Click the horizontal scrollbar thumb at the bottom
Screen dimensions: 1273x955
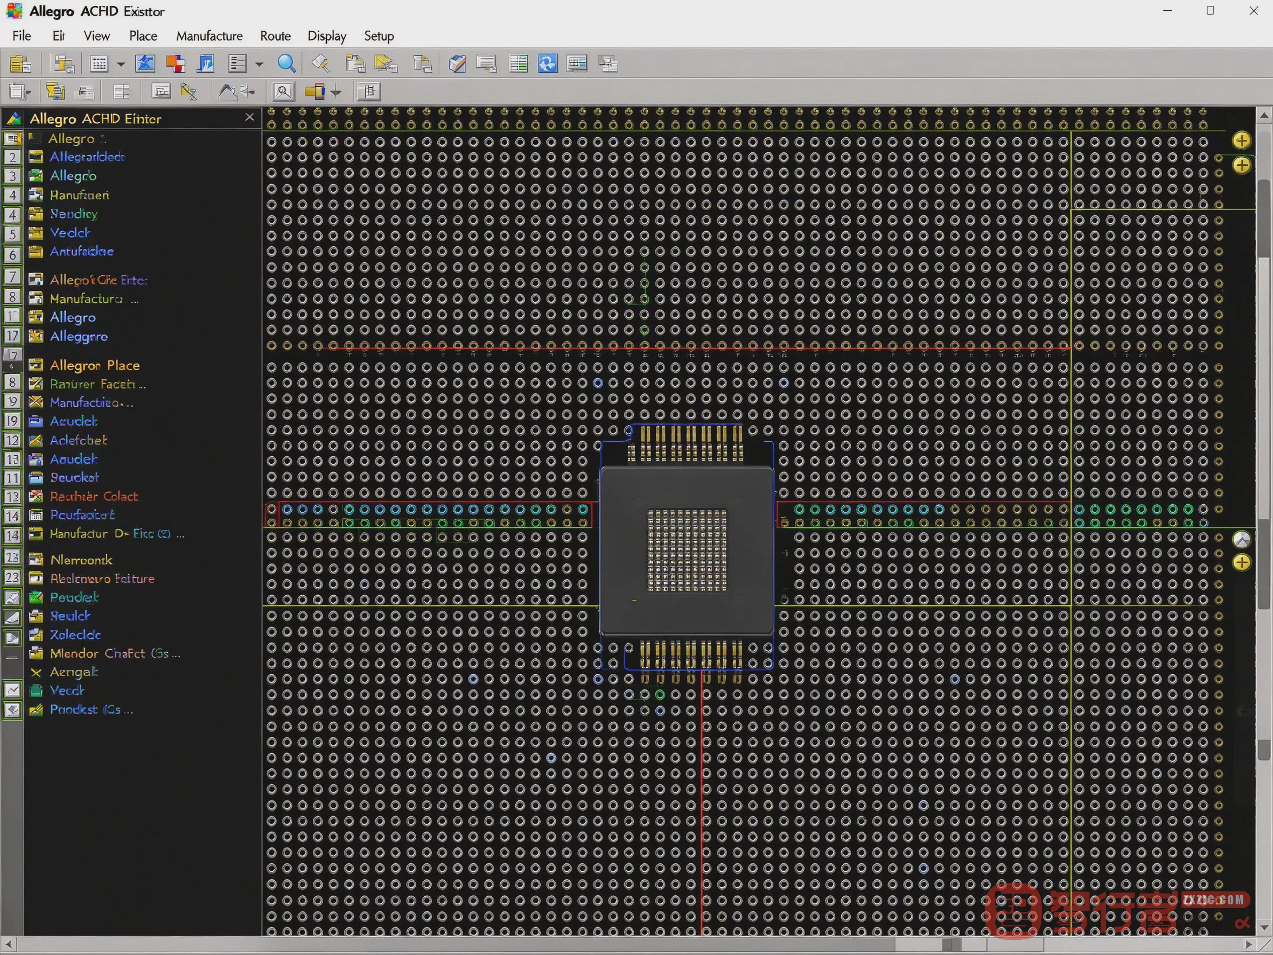(x=952, y=944)
